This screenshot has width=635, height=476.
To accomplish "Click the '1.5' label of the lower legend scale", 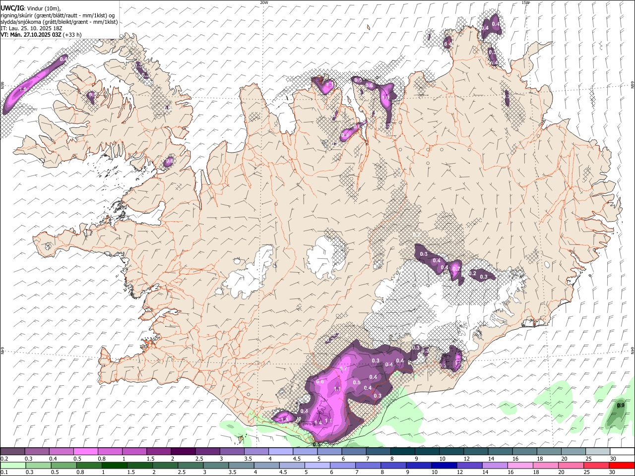I will click(x=131, y=472).
